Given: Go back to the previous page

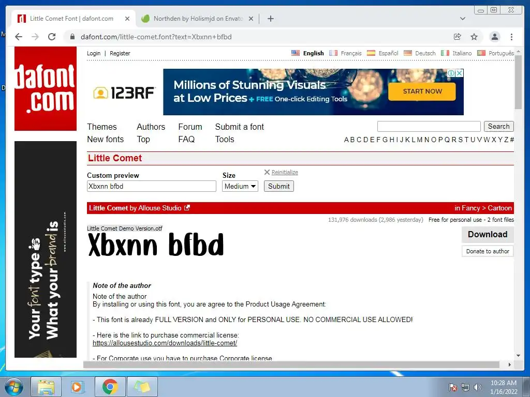Looking at the screenshot, I should (19, 37).
